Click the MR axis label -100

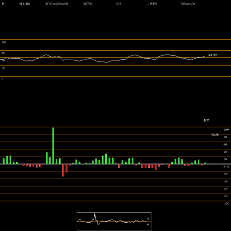226,204
